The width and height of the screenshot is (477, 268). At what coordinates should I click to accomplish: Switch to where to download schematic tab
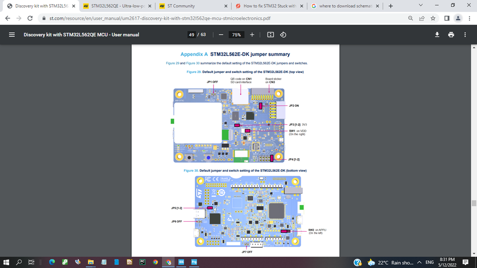[x=345, y=6]
